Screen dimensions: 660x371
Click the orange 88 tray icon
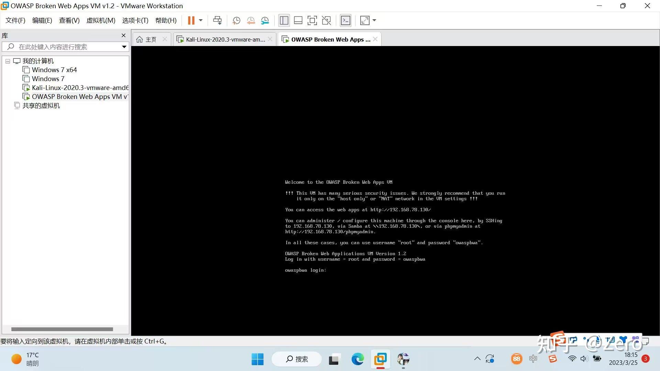click(x=516, y=359)
